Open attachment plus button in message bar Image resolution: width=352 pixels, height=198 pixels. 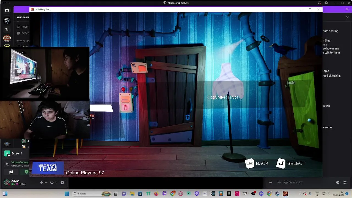(271, 182)
